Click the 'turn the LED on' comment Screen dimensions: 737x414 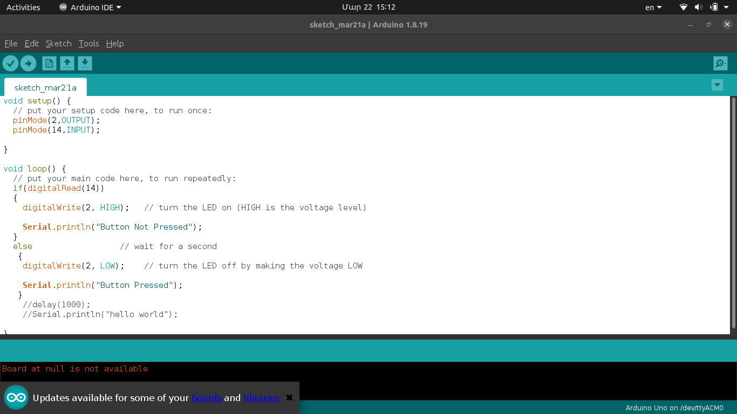point(255,208)
